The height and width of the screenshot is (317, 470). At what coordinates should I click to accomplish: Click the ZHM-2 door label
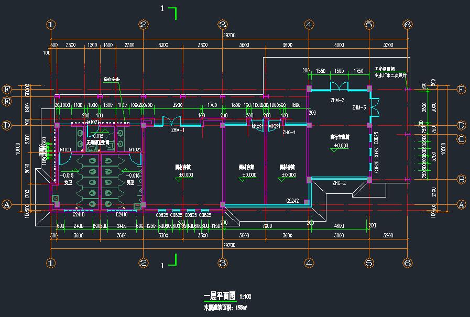tap(337, 101)
